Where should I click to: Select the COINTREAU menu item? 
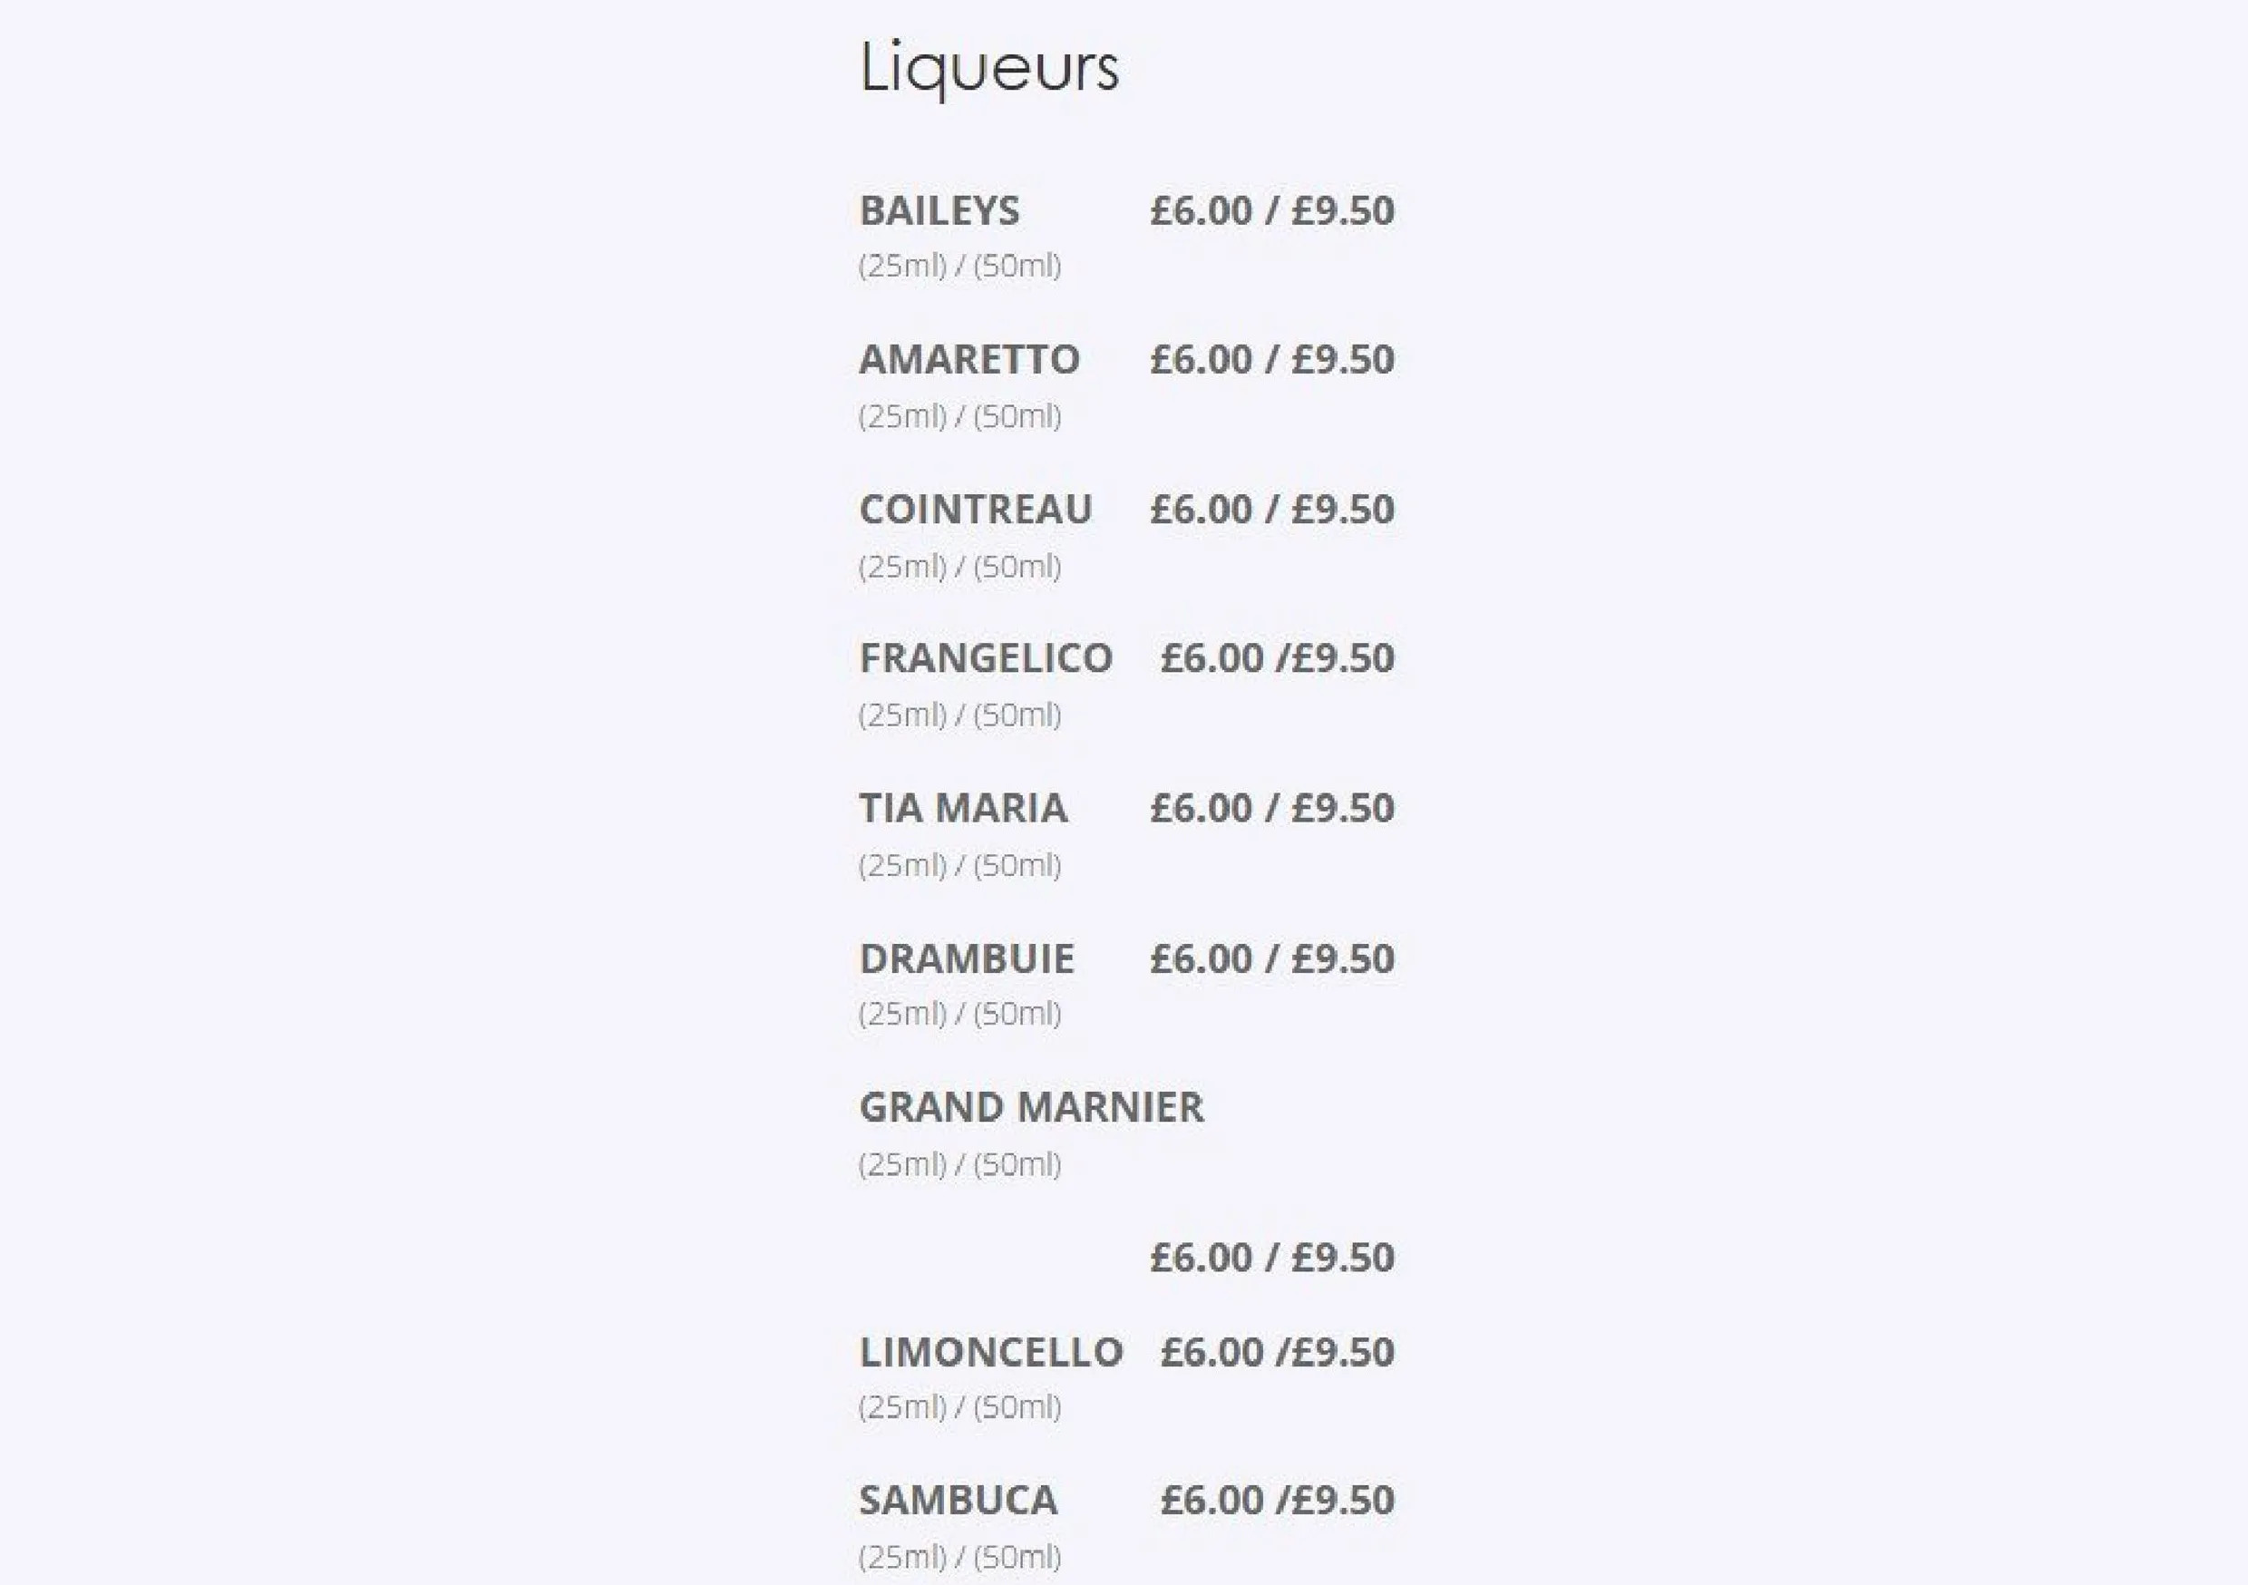pos(975,509)
